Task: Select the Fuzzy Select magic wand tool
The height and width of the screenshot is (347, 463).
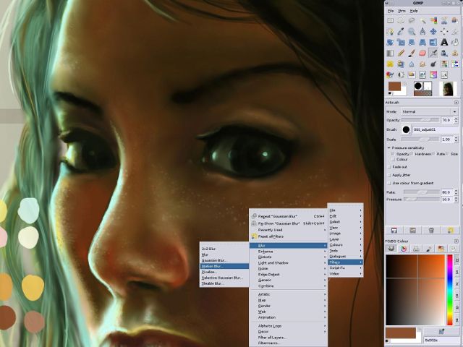Action: [422, 21]
